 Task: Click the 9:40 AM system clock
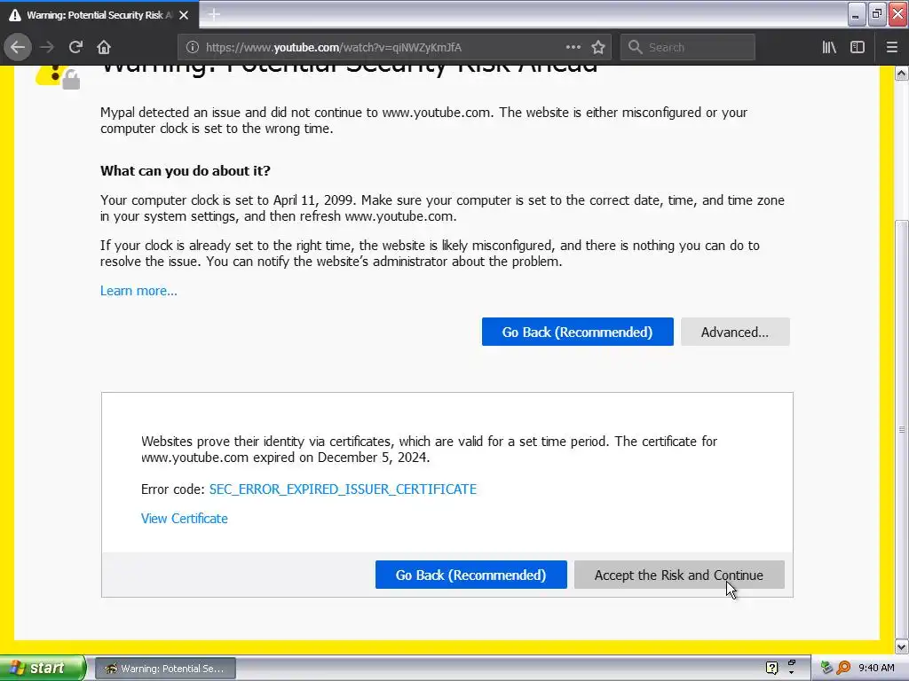(x=876, y=668)
